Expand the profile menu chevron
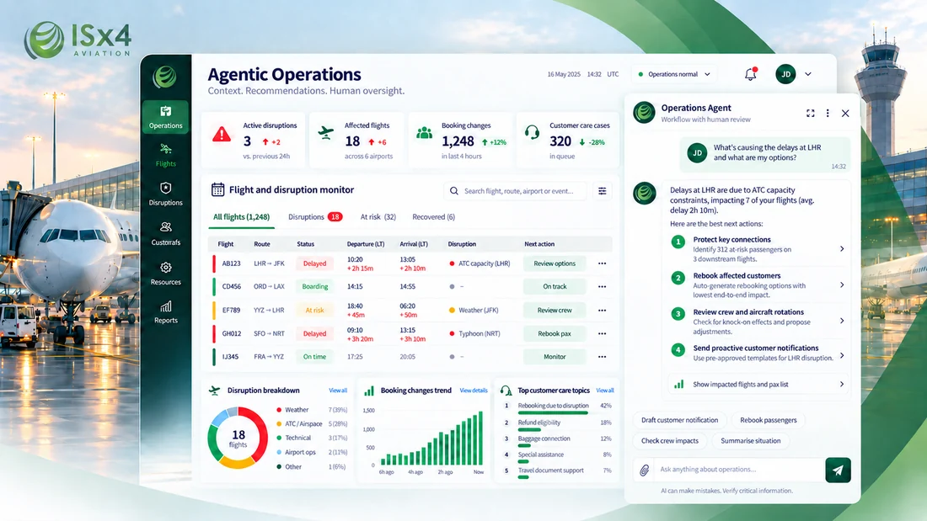 tap(808, 74)
